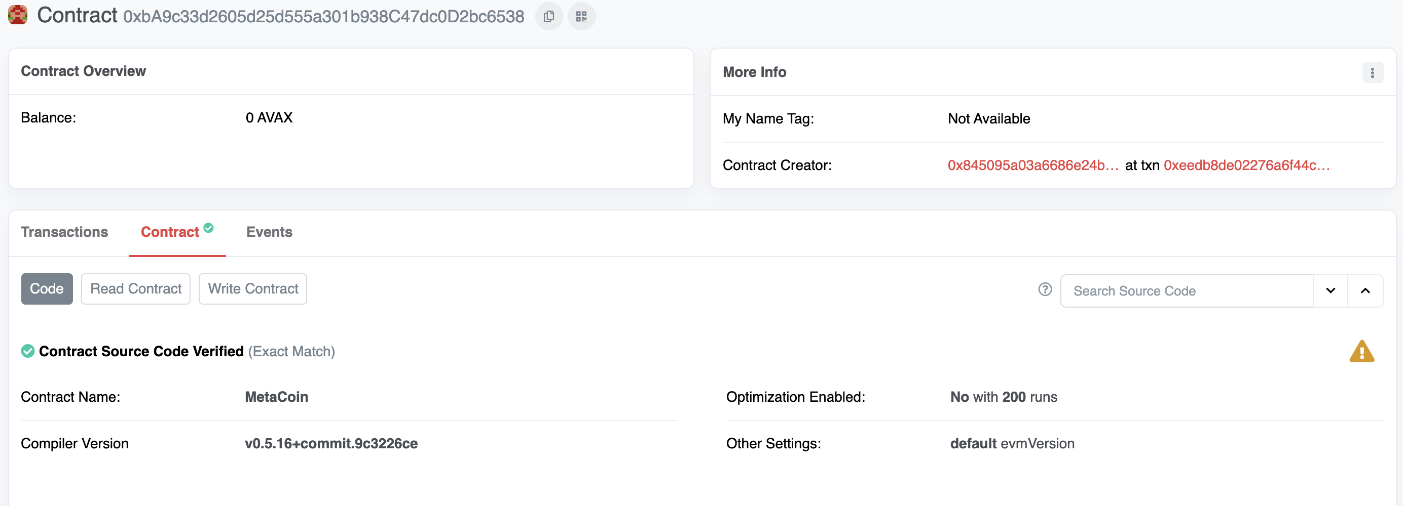Open creation transaction 0xeedb8de02276a6f44c…
This screenshot has height=506, width=1403.
coord(1247,165)
